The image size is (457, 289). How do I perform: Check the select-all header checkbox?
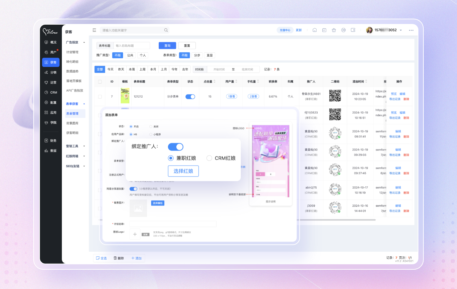pos(100,82)
